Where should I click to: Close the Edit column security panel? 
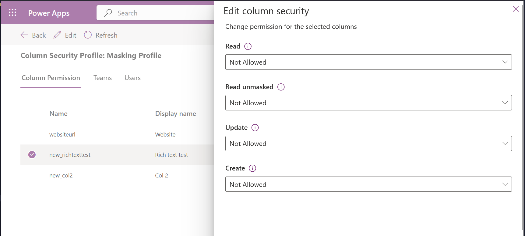point(516,9)
